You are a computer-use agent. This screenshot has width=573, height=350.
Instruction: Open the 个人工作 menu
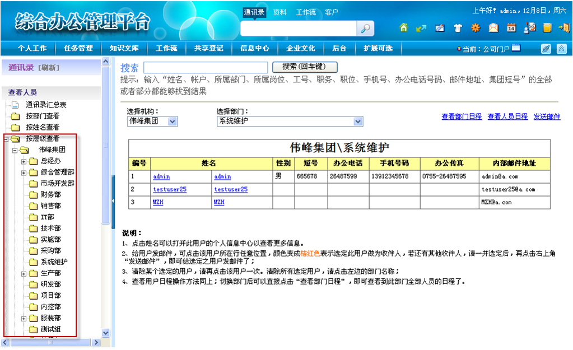[32, 48]
